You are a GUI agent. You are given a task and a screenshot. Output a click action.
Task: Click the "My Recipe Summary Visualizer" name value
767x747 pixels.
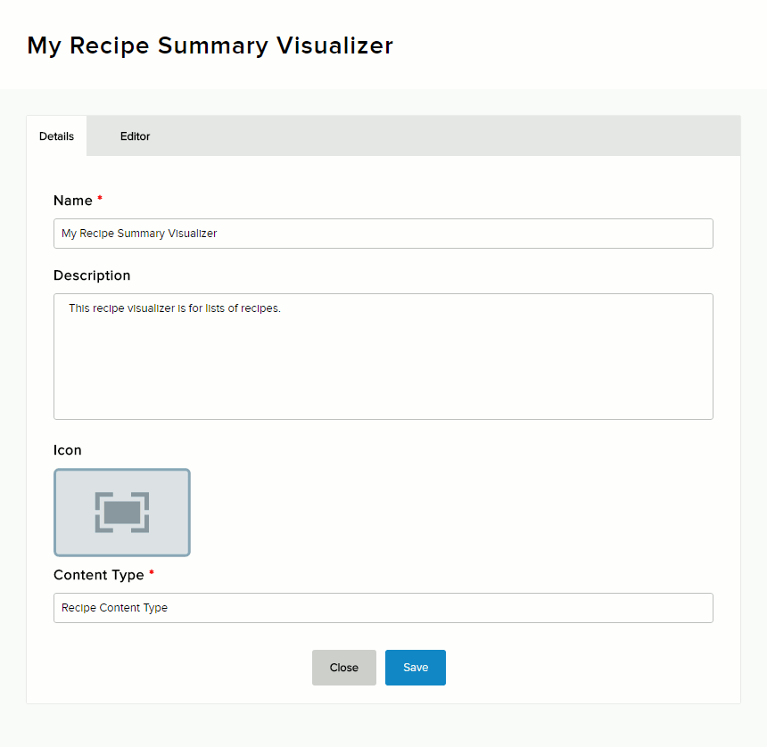[139, 234]
